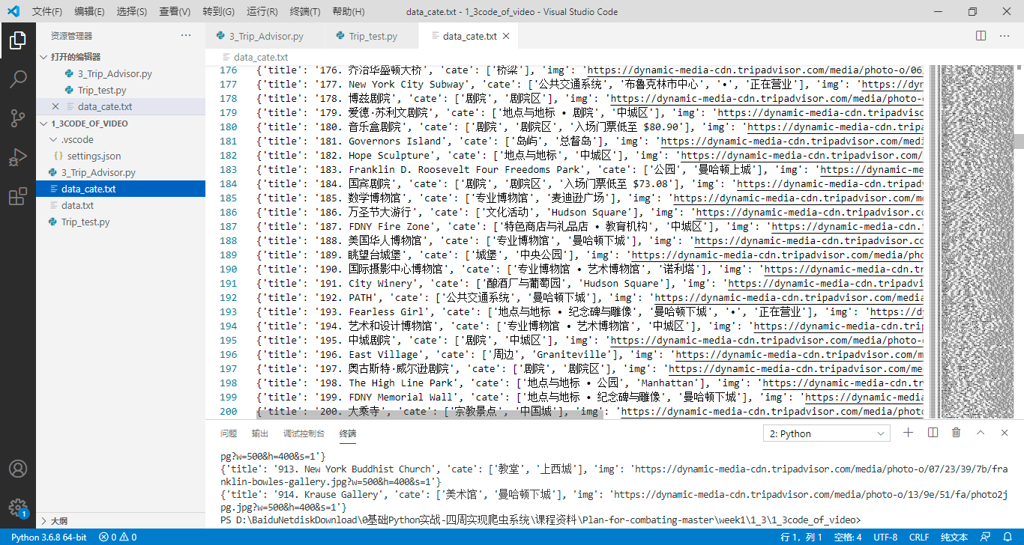This screenshot has width=1024, height=545.
Task: Switch to the 输出 output panel tab
Action: click(x=260, y=433)
